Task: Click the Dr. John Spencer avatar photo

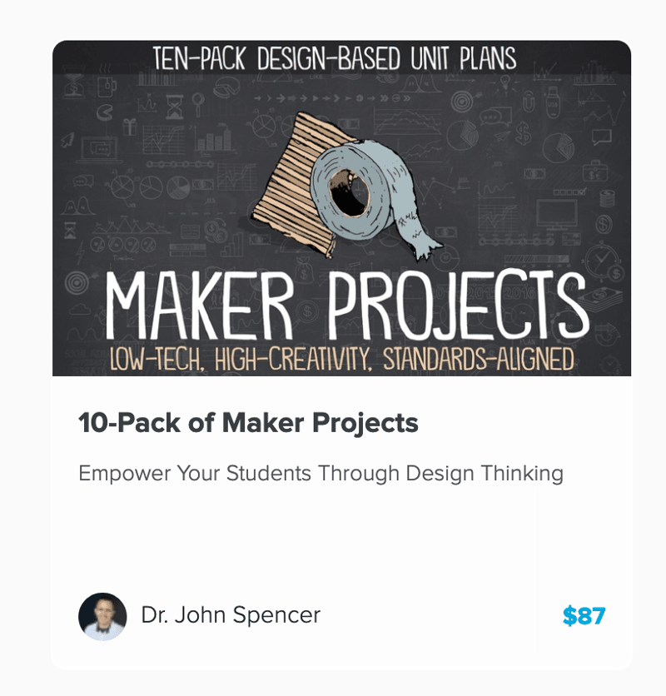Action: coord(102,616)
